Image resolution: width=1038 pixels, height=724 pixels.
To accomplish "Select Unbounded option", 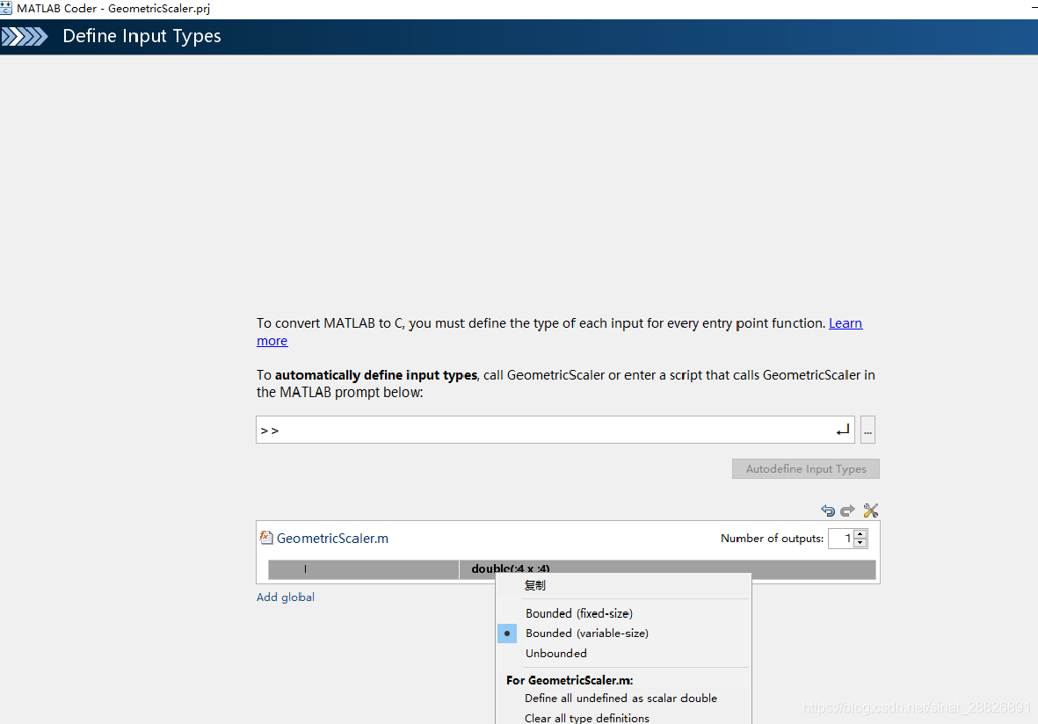I will [x=623, y=653].
